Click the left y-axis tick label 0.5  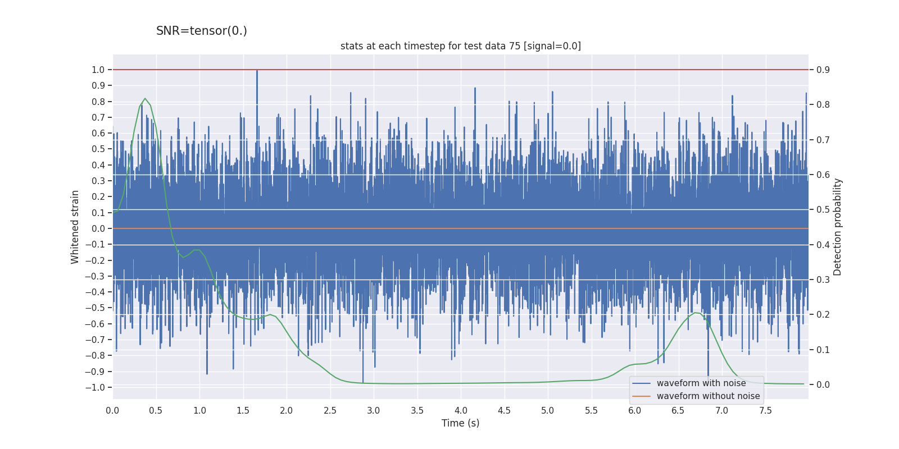pyautogui.click(x=98, y=149)
